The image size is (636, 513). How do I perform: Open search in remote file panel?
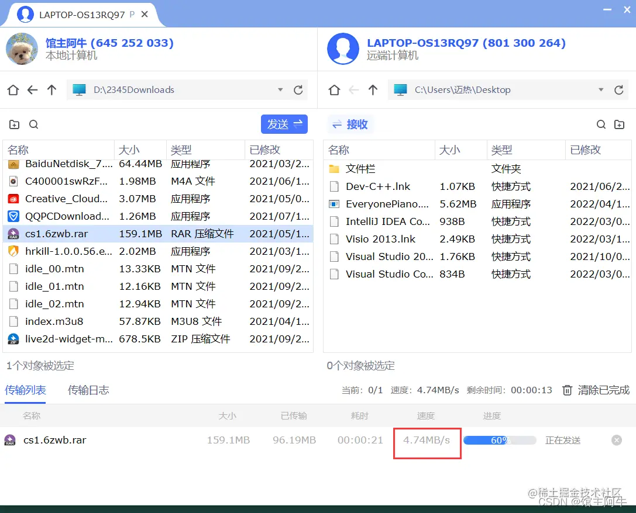click(601, 124)
